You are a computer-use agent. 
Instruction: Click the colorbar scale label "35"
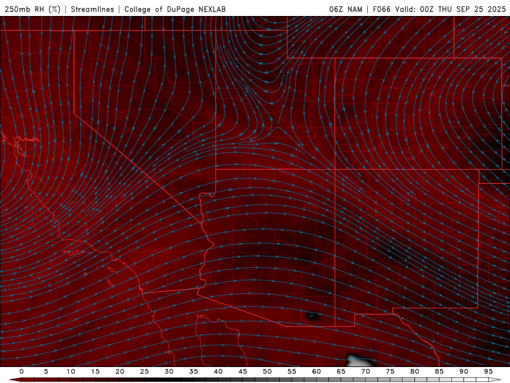click(194, 372)
